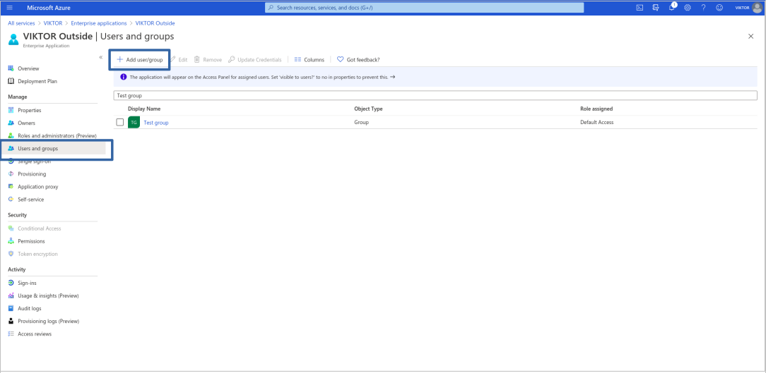Open Single sign-on in the sidebar
Screen dimensions: 766x373
(x=33, y=161)
